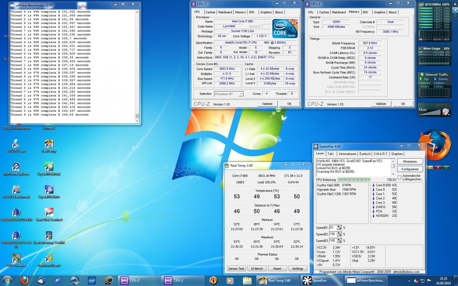Open PartitionWizard desktop icon
This screenshot has height=286, width=458.
(49, 260)
